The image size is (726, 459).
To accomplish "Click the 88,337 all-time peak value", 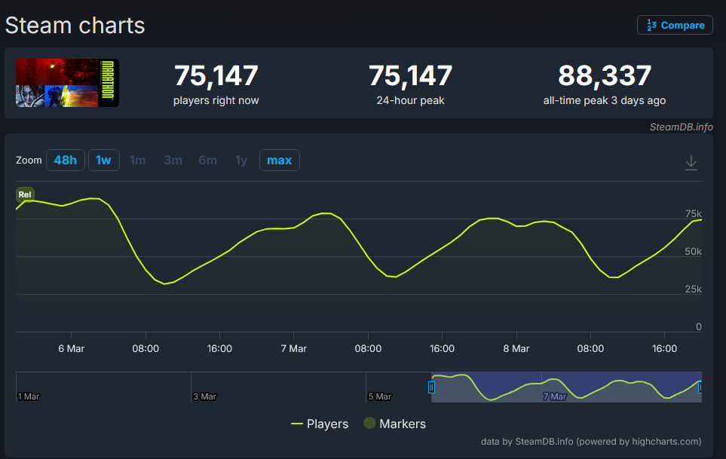I will pos(605,76).
